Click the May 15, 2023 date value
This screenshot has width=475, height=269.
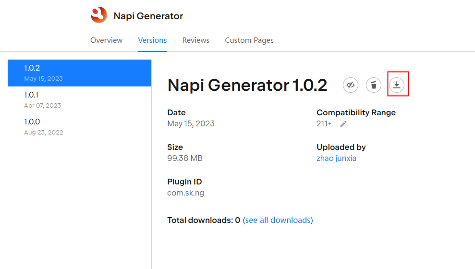pyautogui.click(x=191, y=123)
